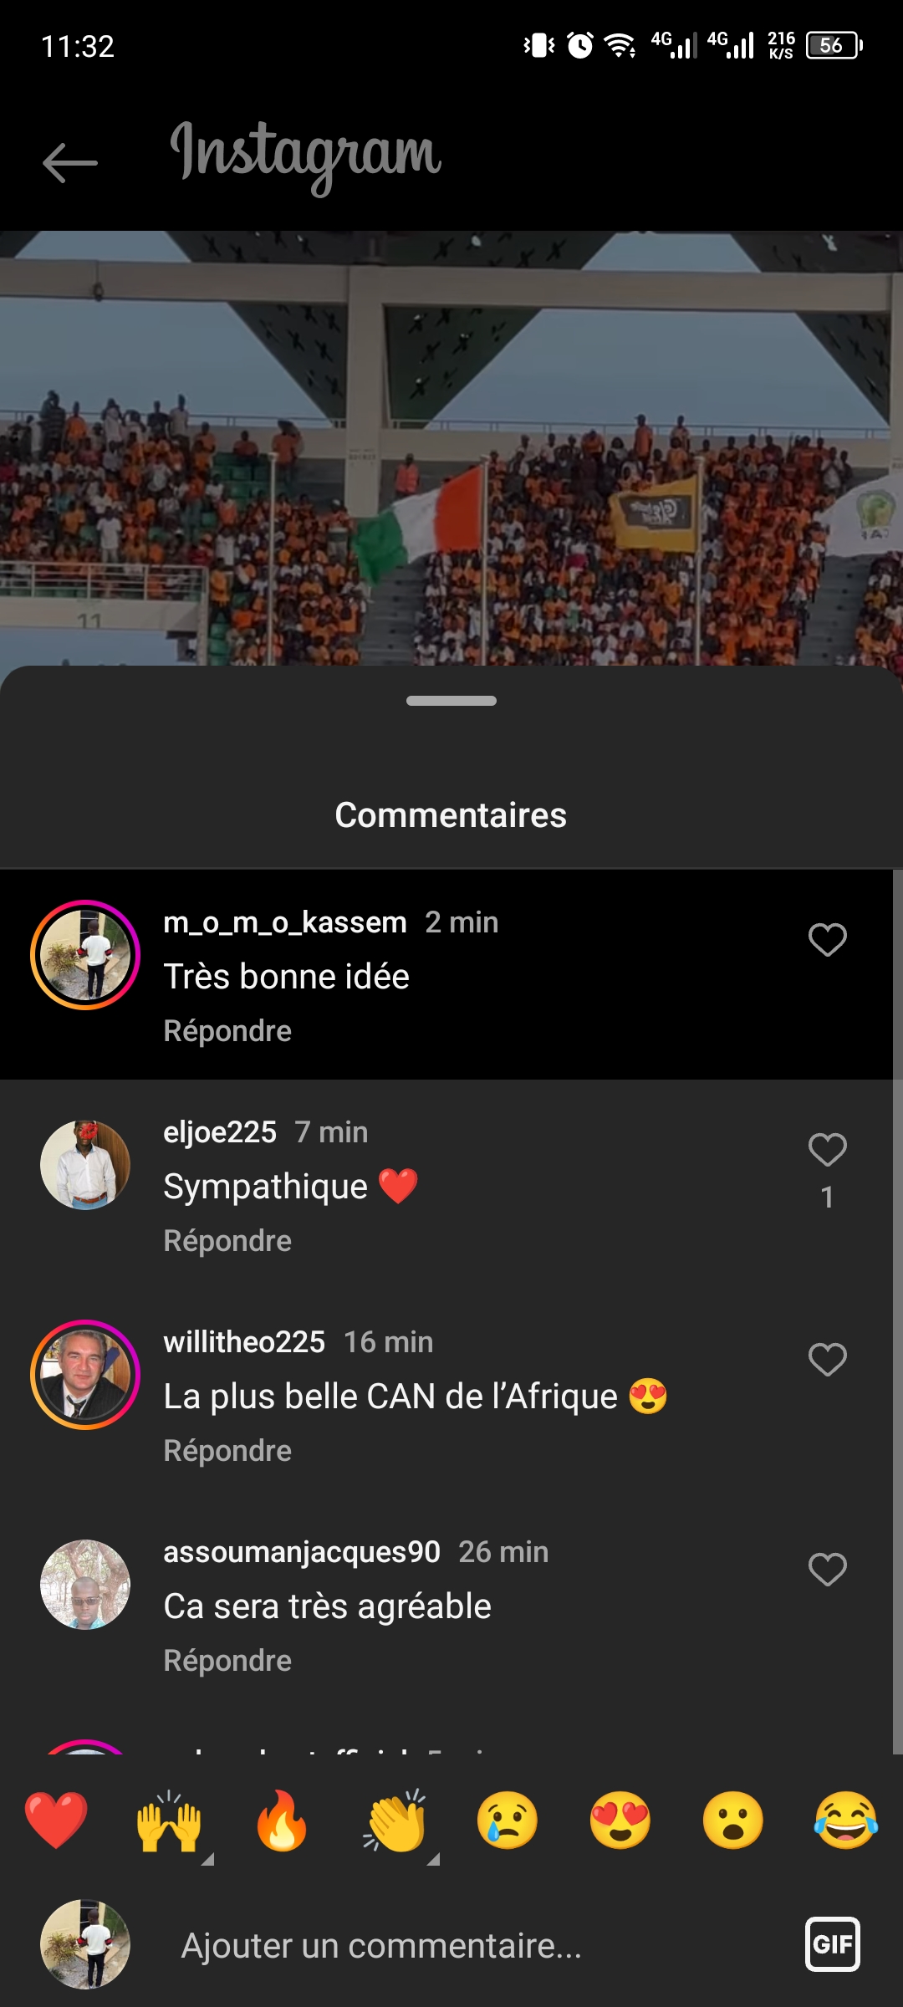Like eljoe225's Sympathique comment
This screenshot has width=903, height=2007.
(827, 1150)
